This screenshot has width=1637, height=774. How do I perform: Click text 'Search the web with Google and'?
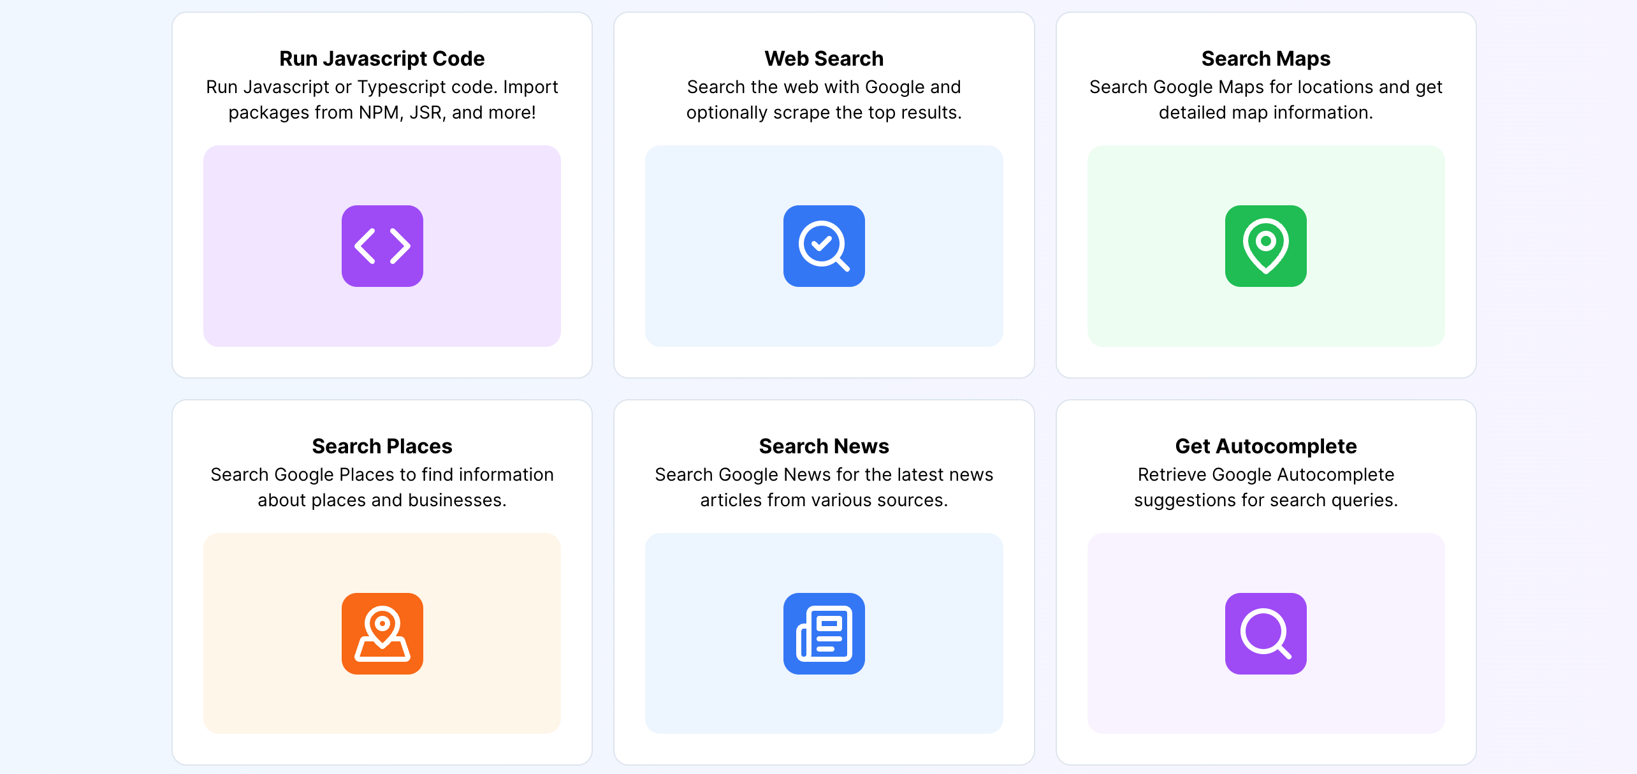tap(824, 87)
